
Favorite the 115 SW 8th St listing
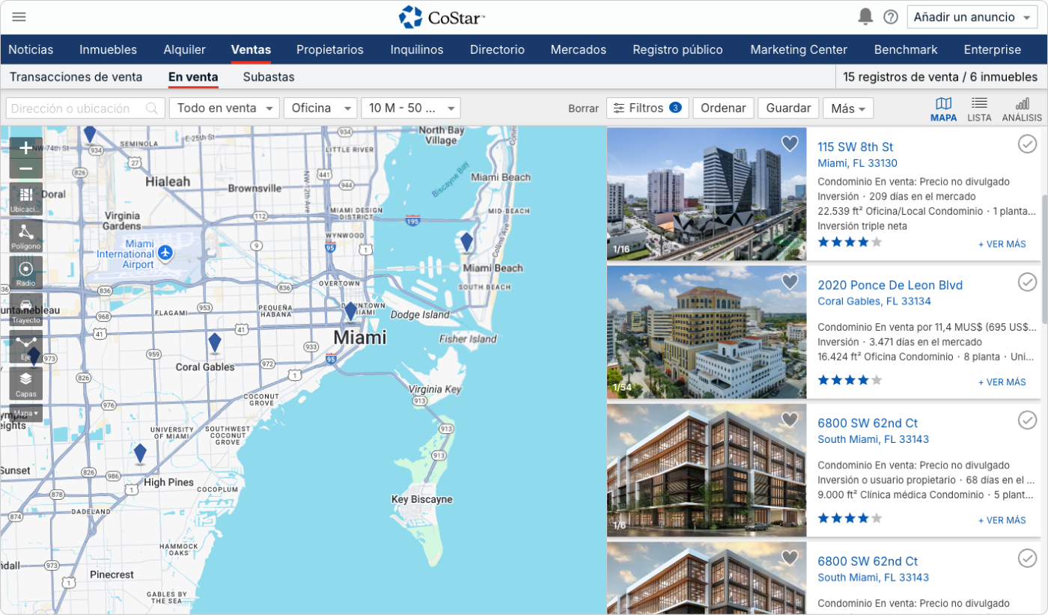[790, 144]
